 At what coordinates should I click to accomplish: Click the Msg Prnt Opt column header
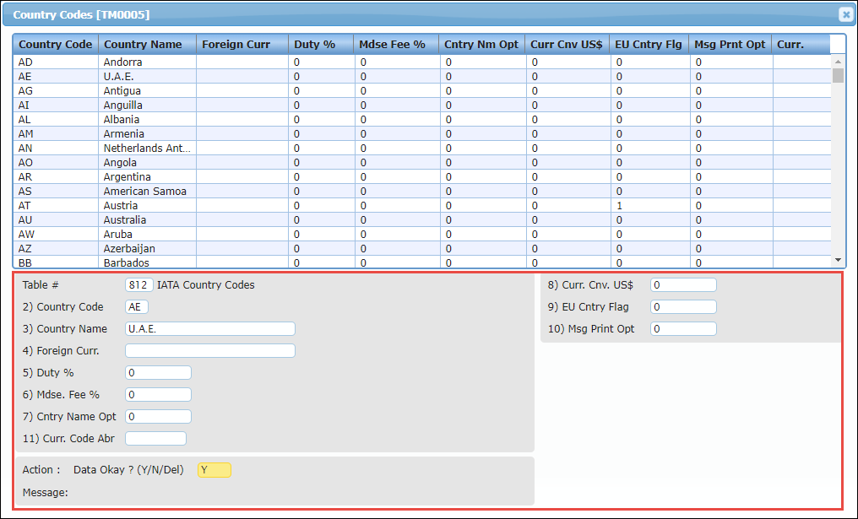tap(731, 44)
